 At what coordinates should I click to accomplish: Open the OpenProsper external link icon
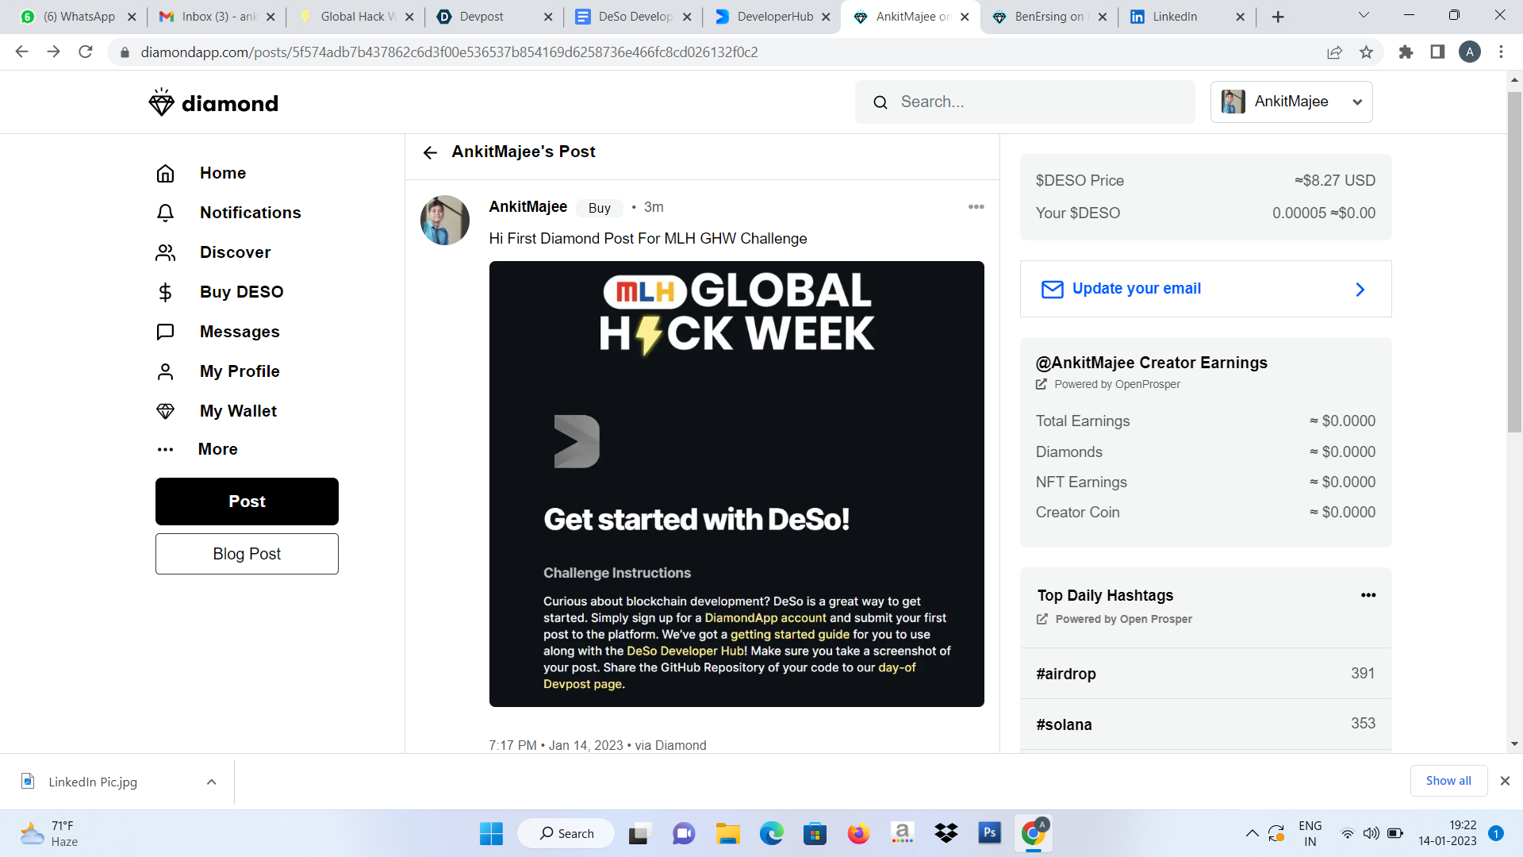(x=1042, y=384)
